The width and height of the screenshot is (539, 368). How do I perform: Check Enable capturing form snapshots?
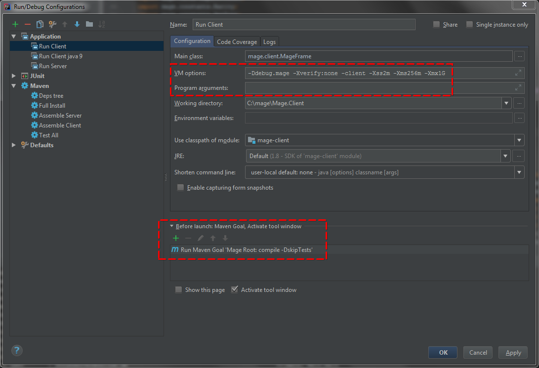pos(180,188)
